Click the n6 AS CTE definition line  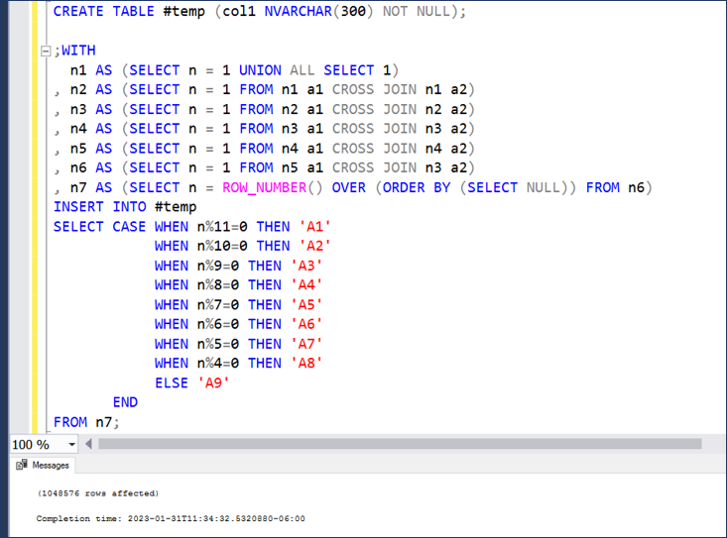click(265, 167)
